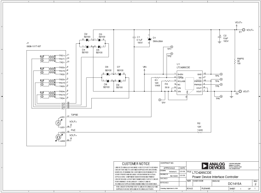
Task: Click the PoE net label at pin 19
Action: point(73,130)
